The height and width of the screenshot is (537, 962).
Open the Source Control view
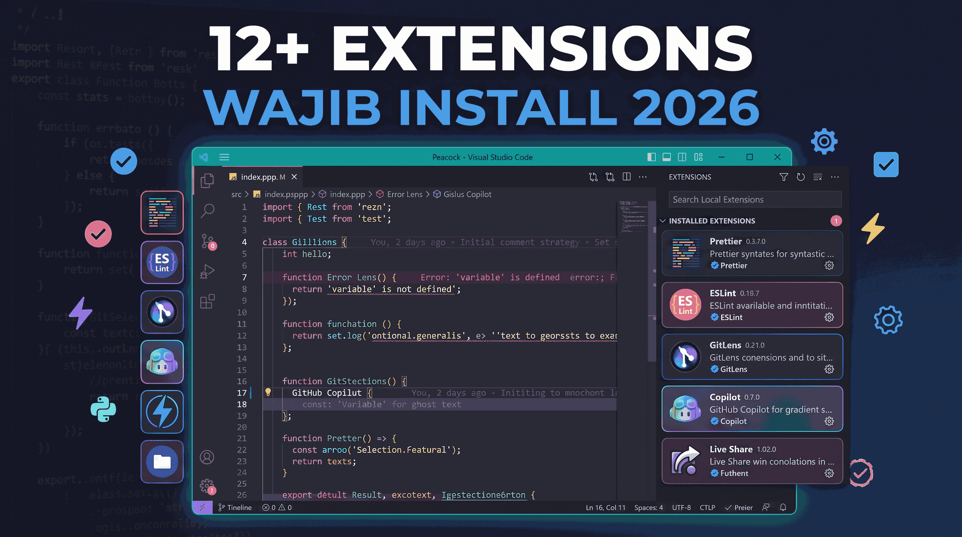[x=208, y=242]
